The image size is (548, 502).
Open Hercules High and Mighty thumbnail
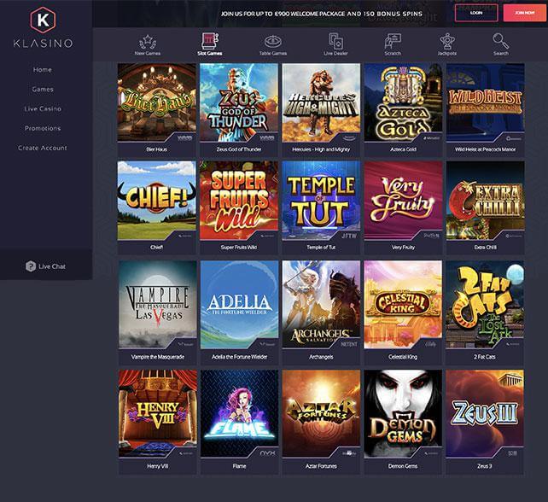(x=321, y=102)
